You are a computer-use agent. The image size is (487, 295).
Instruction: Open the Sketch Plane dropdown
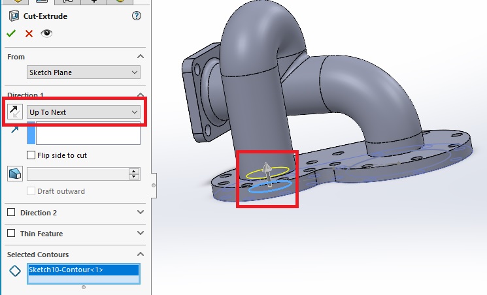pyautogui.click(x=83, y=72)
